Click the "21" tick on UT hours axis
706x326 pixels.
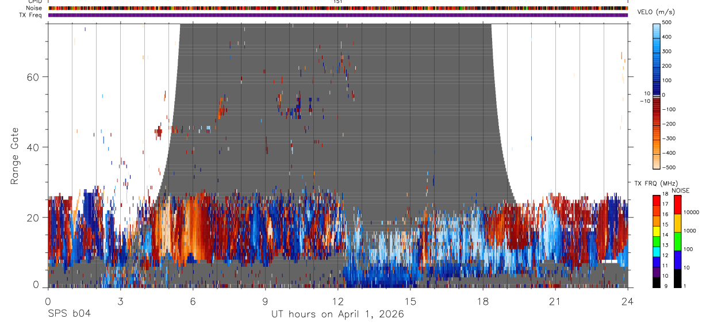click(x=555, y=301)
